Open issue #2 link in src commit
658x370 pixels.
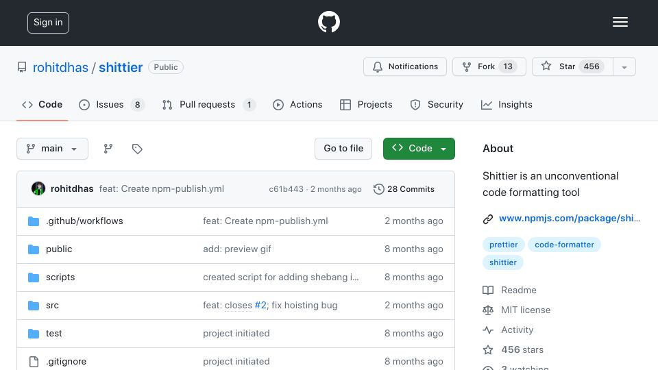(260, 306)
